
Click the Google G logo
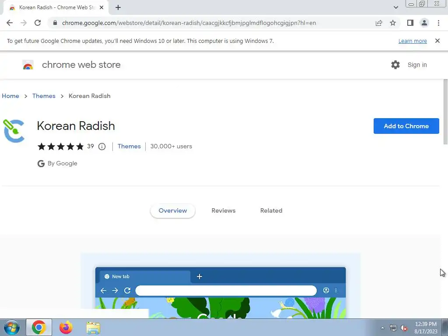coord(41,164)
